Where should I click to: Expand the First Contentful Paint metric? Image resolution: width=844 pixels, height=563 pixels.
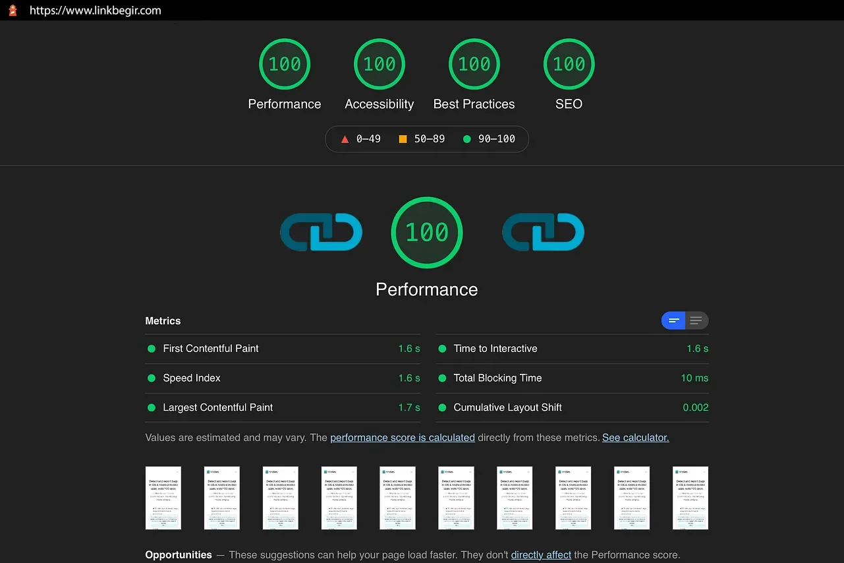tap(211, 349)
